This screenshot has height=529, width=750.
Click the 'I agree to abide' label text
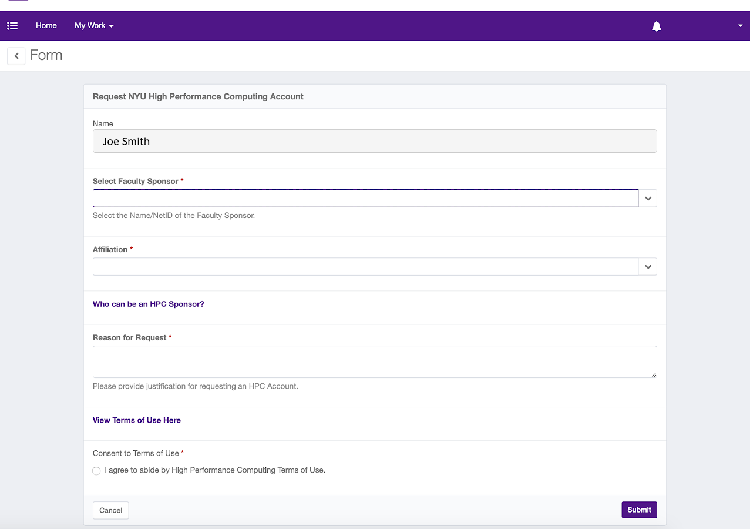tap(215, 470)
